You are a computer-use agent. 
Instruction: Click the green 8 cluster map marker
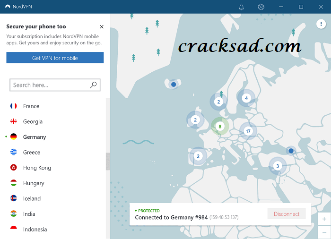[220, 127]
